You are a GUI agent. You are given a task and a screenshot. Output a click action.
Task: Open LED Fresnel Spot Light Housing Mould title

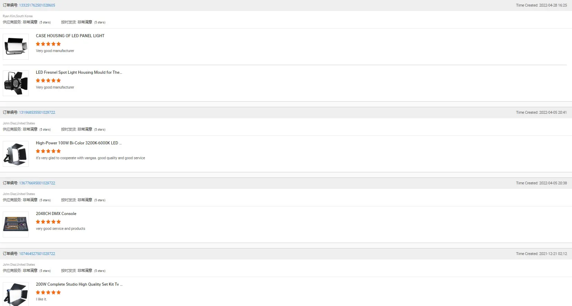[x=79, y=72]
